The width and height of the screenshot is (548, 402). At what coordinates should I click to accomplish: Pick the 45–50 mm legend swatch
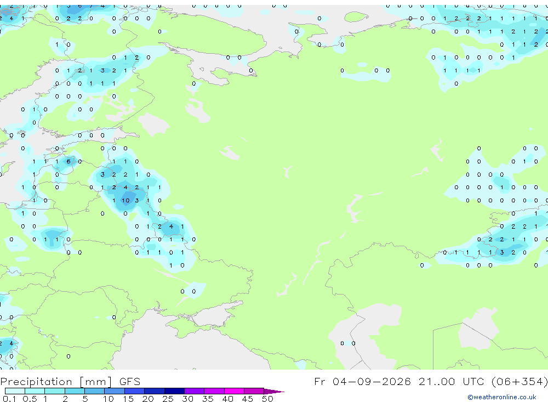[x=254, y=391]
